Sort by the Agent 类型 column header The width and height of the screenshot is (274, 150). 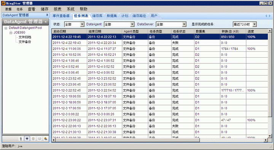point(135,32)
